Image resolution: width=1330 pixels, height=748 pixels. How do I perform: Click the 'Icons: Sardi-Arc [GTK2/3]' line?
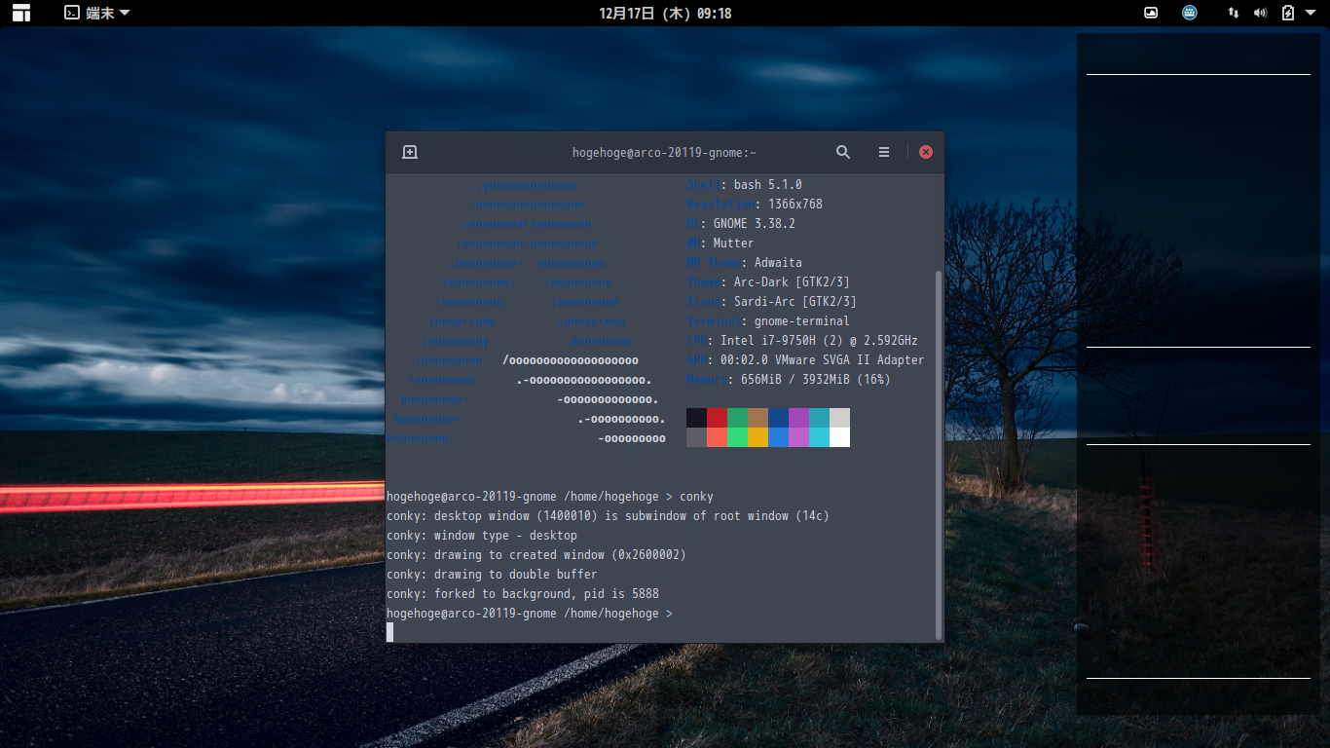click(x=771, y=301)
